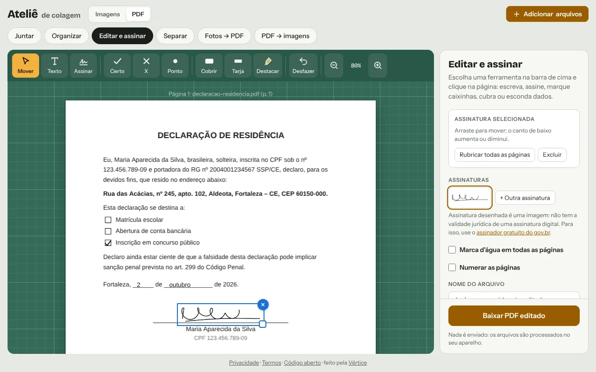Click the signature's bottom corner resize handle
Screen dimensions: 596x372
pyautogui.click(x=262, y=324)
